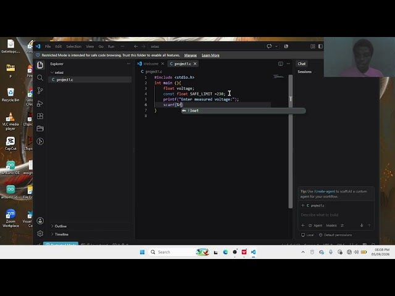Open the Search view in activity bar
The height and width of the screenshot is (296, 395).
(x=40, y=78)
